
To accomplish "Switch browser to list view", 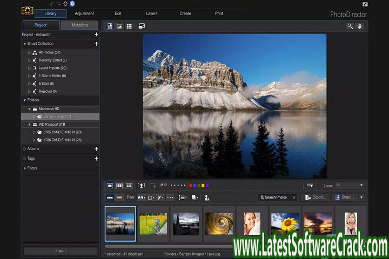I will click(x=119, y=197).
